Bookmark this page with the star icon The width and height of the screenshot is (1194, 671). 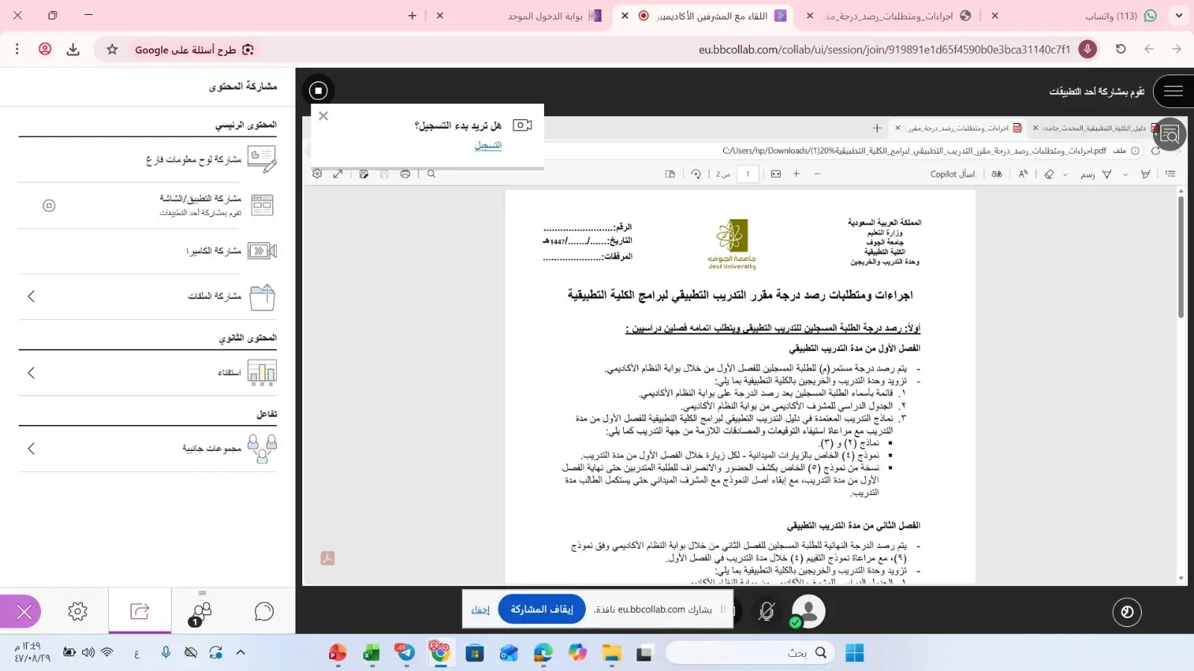(x=112, y=49)
